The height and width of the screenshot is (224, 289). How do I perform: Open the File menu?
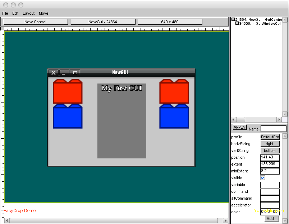pos(5,13)
